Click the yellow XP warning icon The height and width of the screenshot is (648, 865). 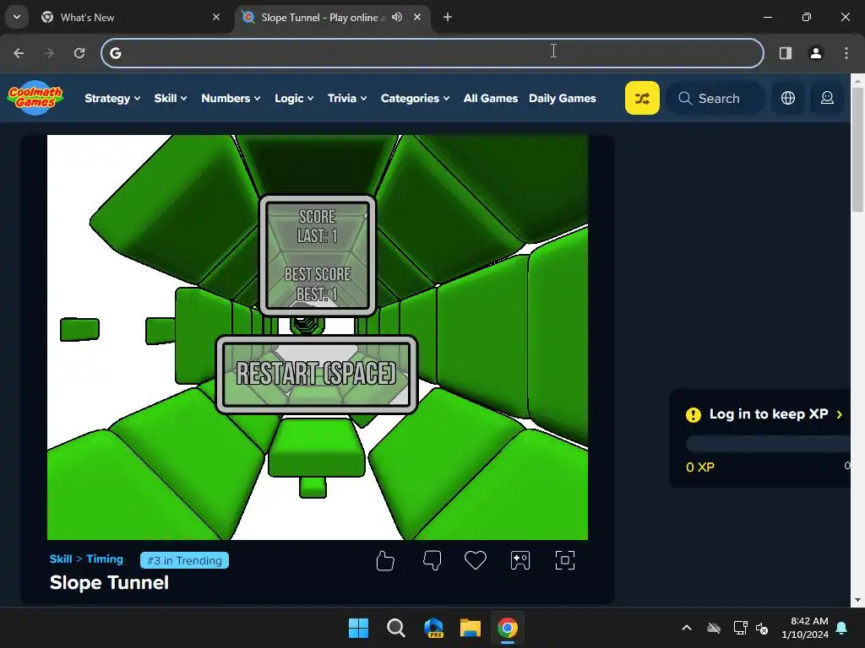693,415
